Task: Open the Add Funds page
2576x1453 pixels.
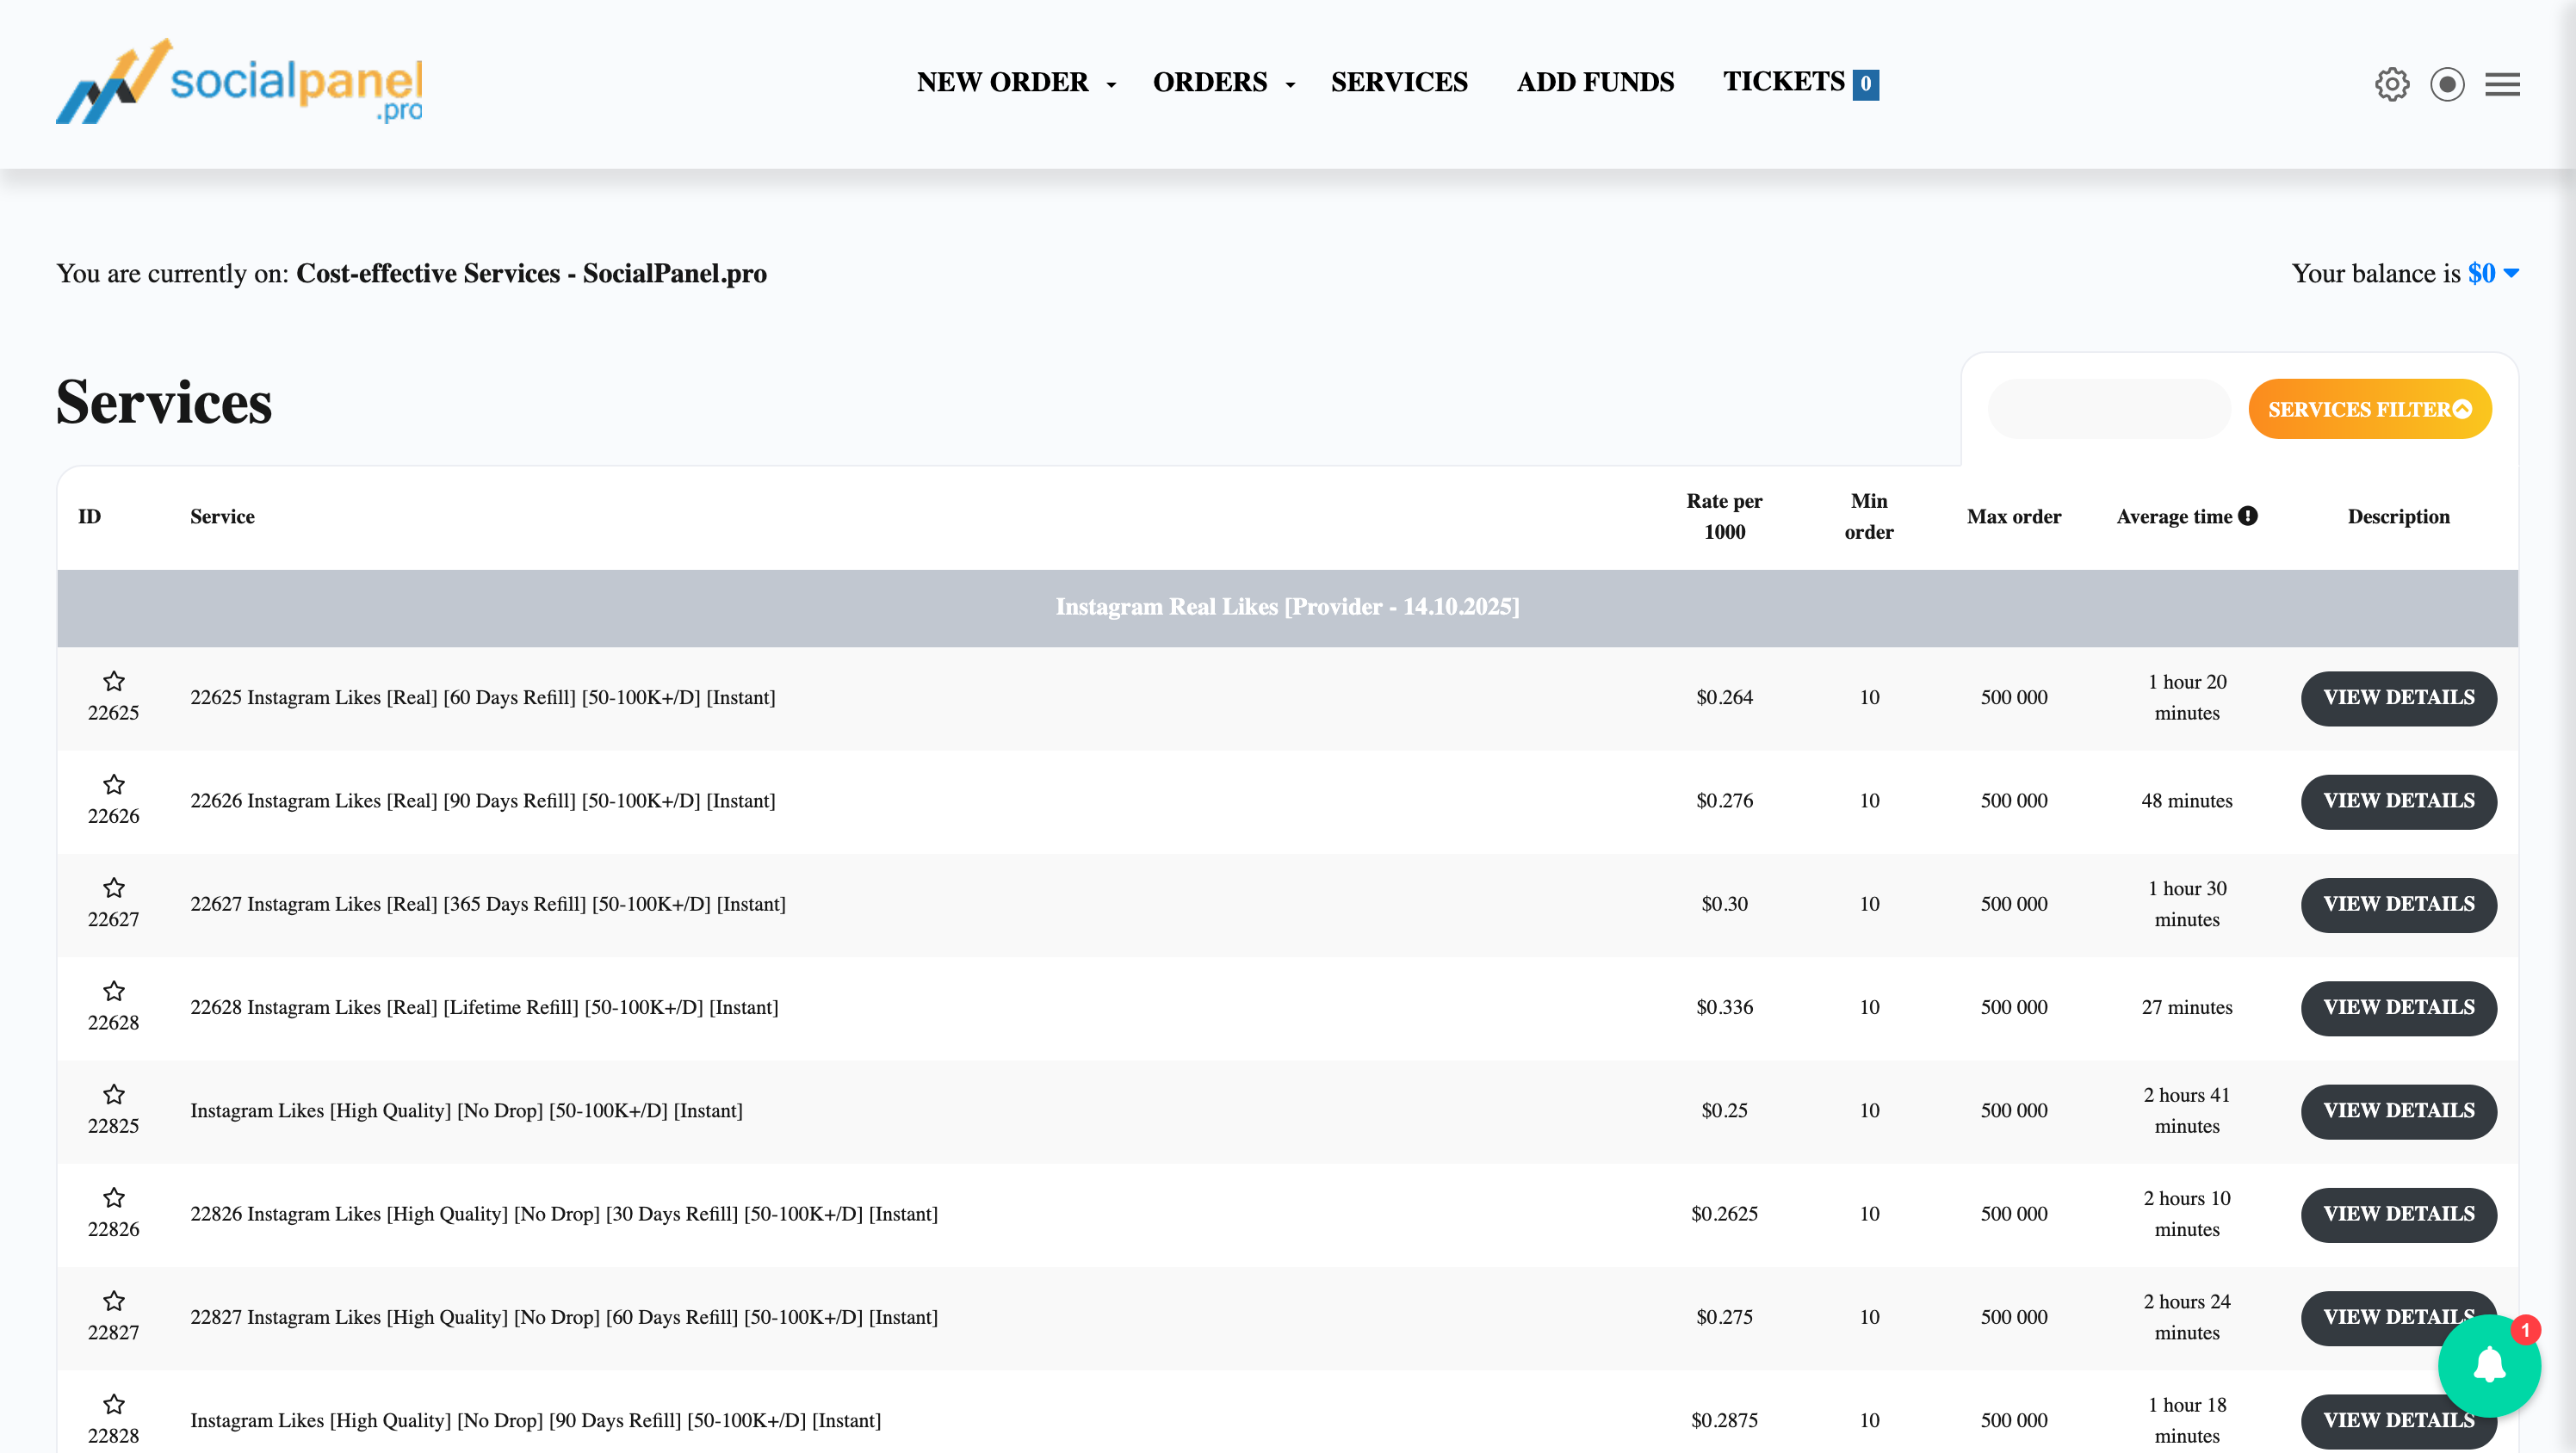Action: tap(1595, 82)
